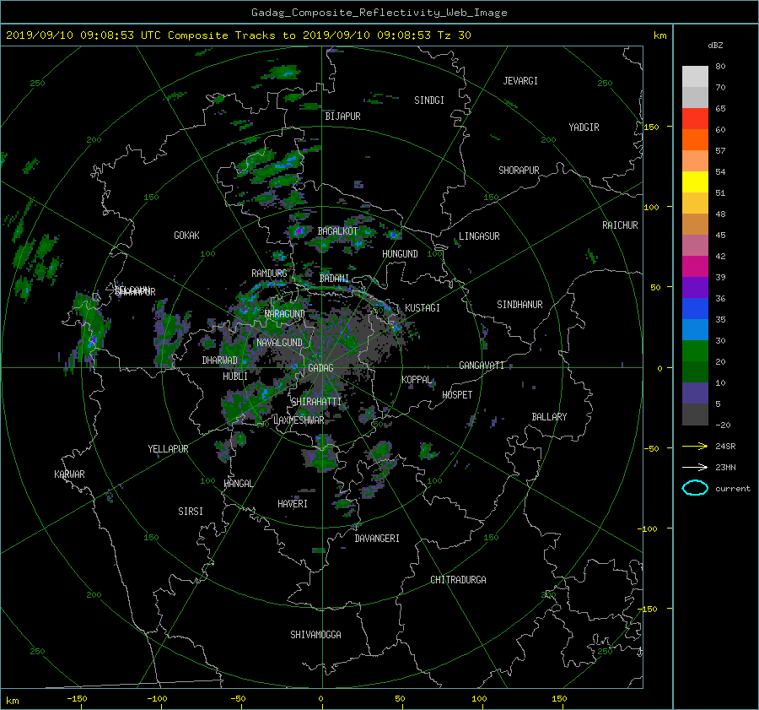Click the SIRSI city label
Screen dimensions: 759x710
(x=191, y=512)
